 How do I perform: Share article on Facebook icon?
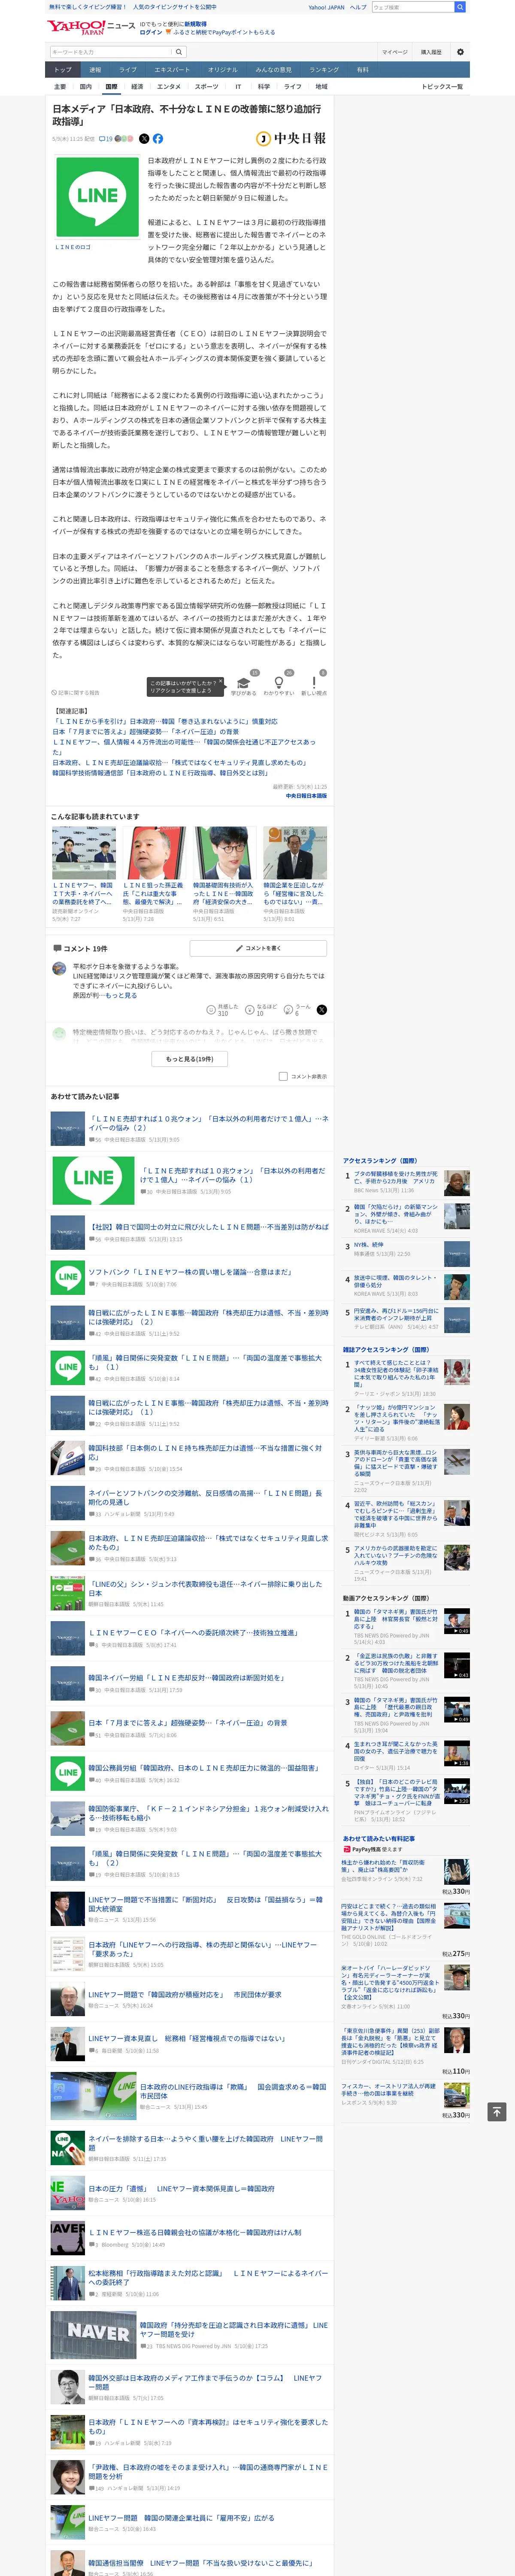(x=158, y=139)
